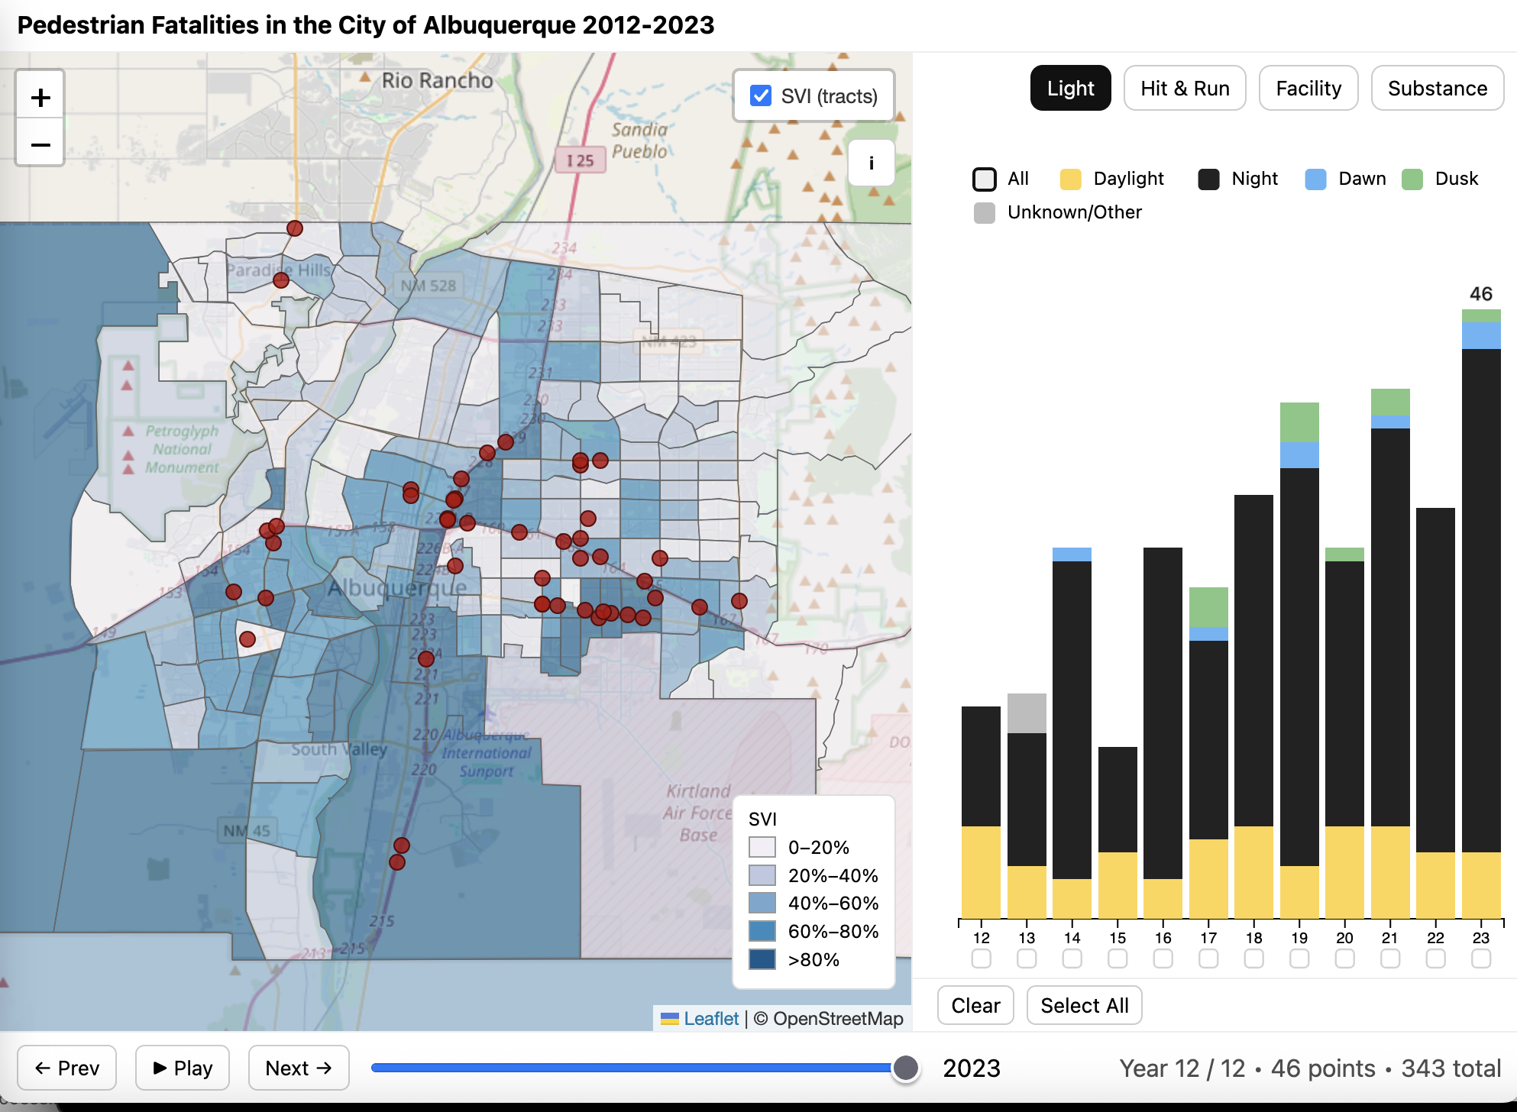Viewport: 1517px width, 1112px height.
Task: Click the Unknown/Other legend swatch
Action: coord(985,213)
